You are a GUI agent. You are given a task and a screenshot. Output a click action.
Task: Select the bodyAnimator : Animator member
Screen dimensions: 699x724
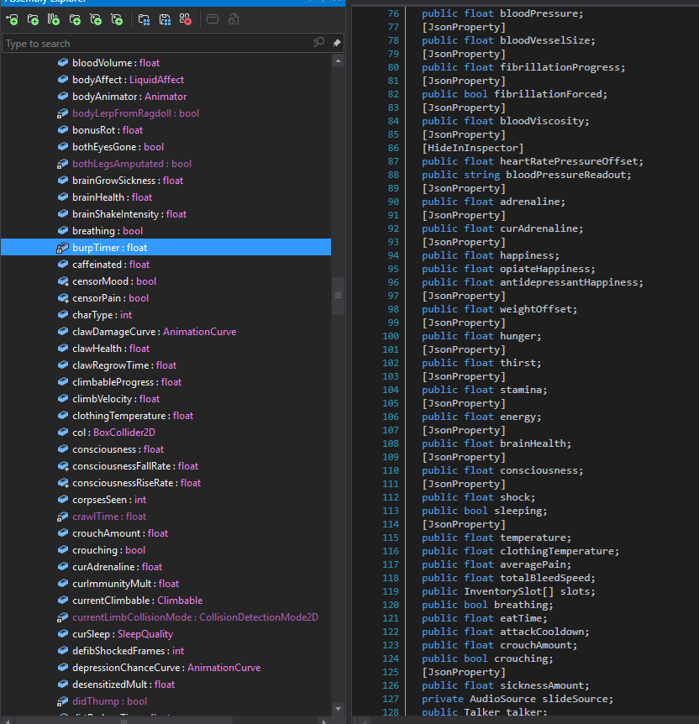(129, 97)
